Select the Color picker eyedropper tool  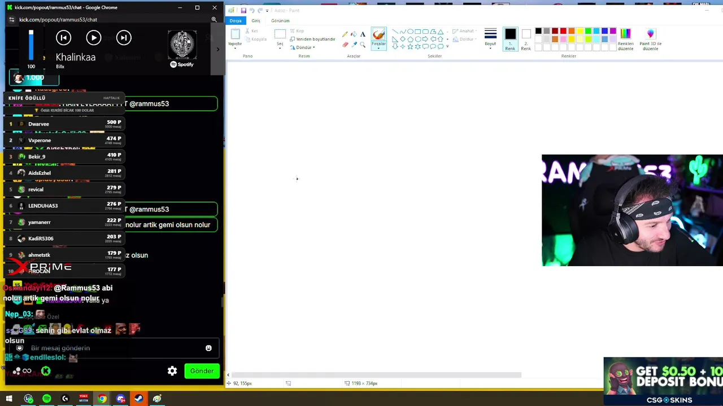click(x=354, y=45)
